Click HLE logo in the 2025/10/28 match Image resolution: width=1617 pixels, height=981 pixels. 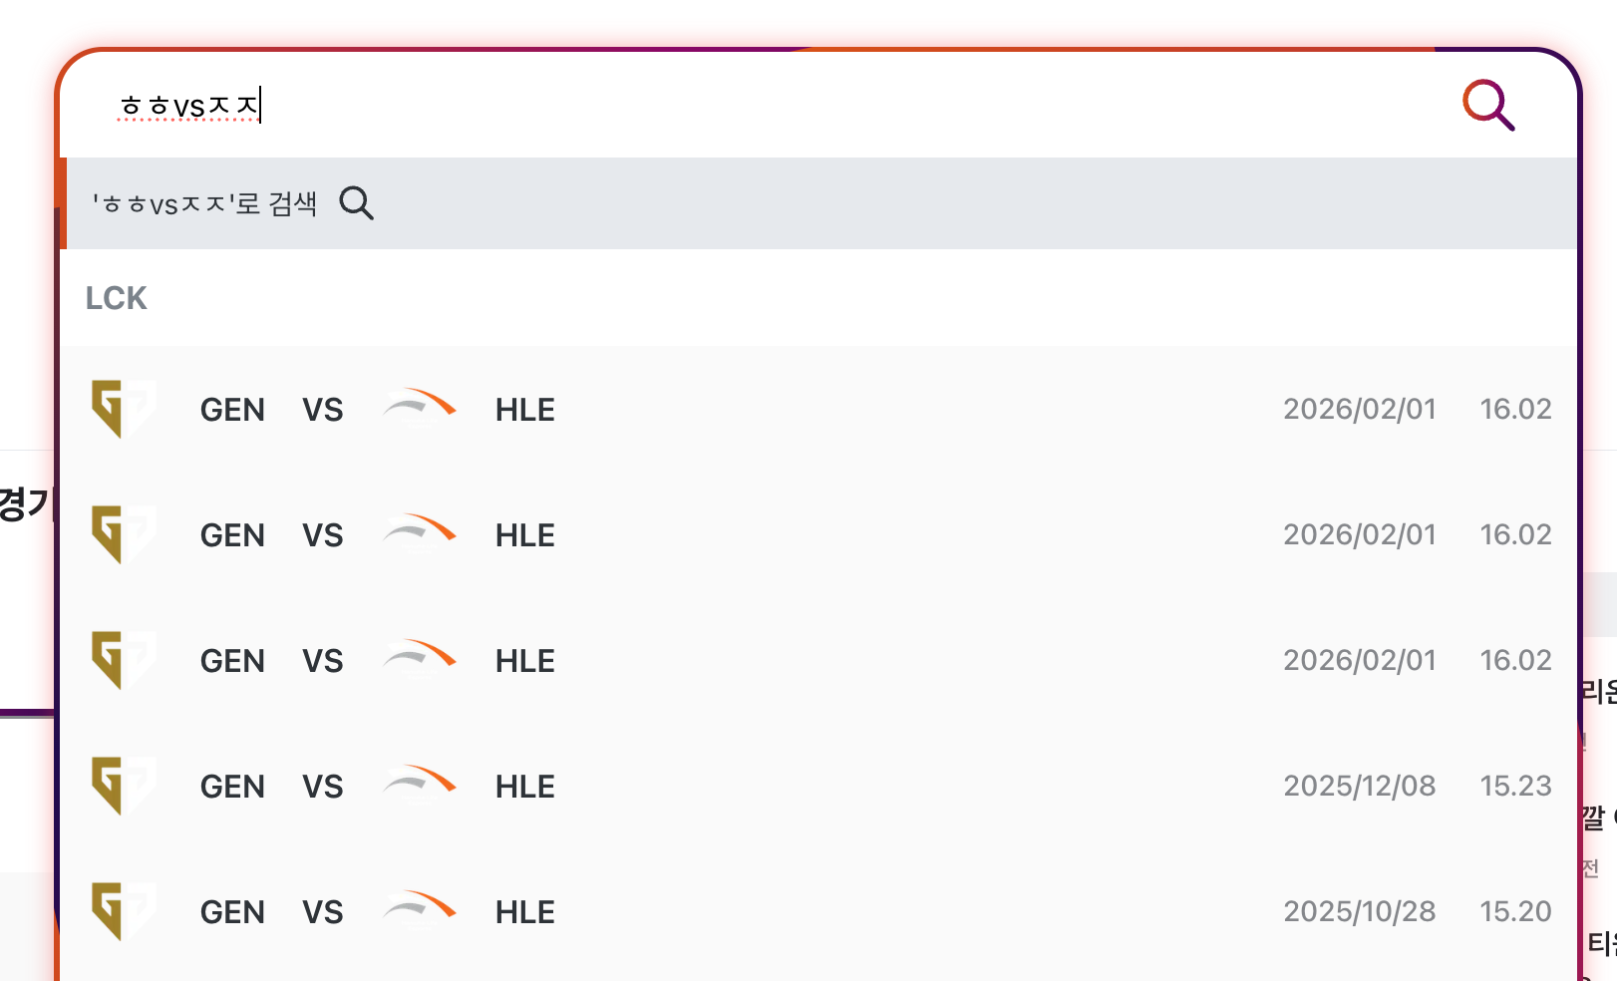[x=420, y=905]
